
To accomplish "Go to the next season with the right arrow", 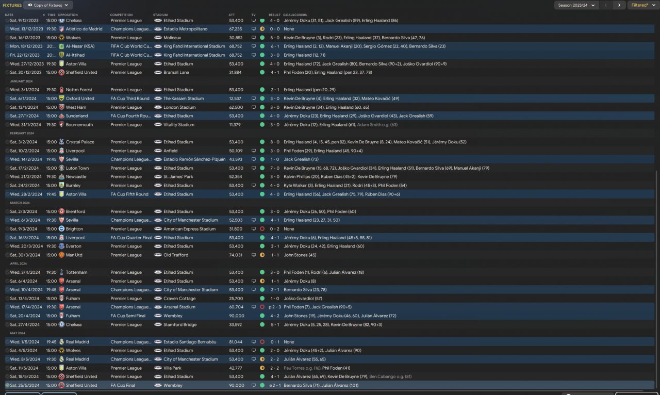I will [619, 5].
